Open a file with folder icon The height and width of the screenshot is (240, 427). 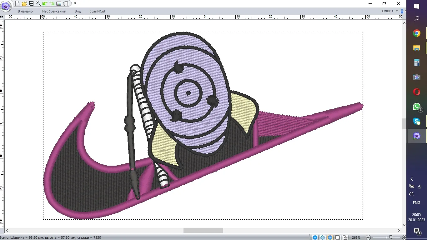tap(24, 3)
